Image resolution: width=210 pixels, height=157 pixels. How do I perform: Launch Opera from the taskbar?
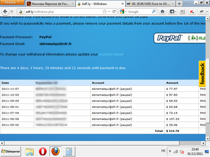coord(43,151)
